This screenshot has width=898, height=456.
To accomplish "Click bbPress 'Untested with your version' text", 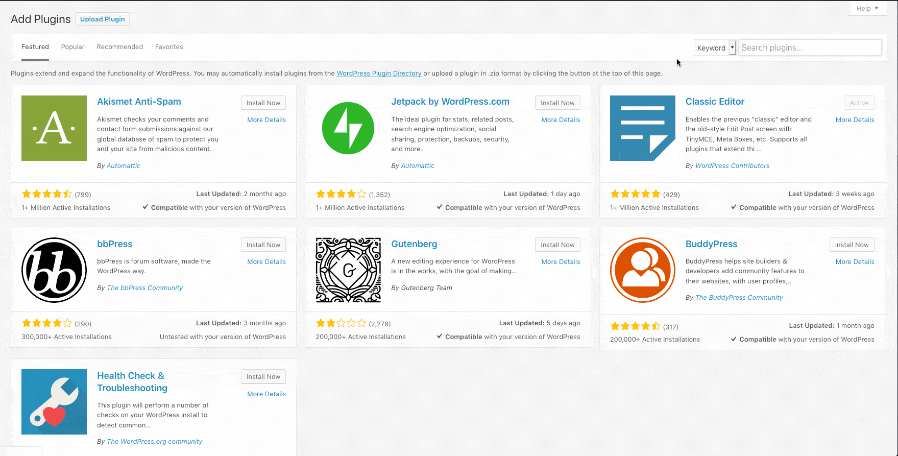I will click(x=223, y=337).
